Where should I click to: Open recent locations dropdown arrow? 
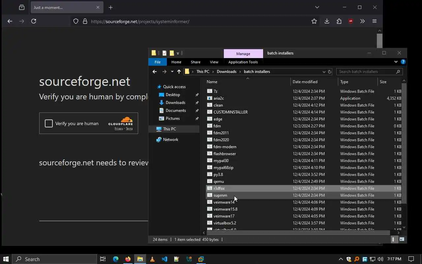[x=172, y=72]
